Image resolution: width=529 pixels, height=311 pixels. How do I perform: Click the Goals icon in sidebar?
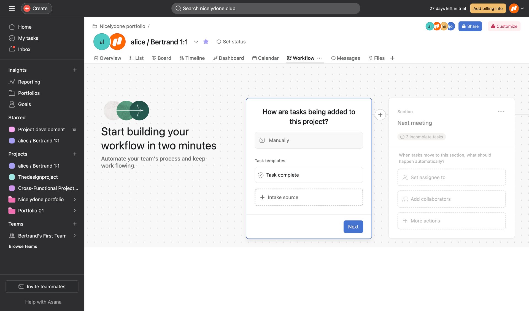pyautogui.click(x=12, y=104)
